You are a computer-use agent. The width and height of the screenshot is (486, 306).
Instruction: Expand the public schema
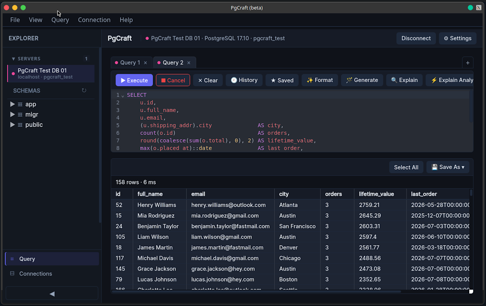click(x=13, y=125)
